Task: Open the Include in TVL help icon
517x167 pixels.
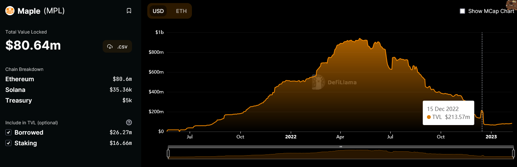Action: [129, 122]
